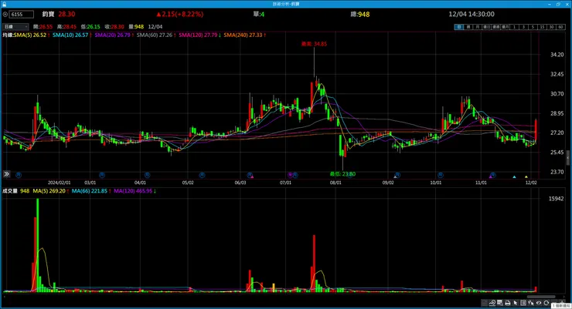Select the 15 minute interval button
The image size is (572, 309).
(542, 27)
